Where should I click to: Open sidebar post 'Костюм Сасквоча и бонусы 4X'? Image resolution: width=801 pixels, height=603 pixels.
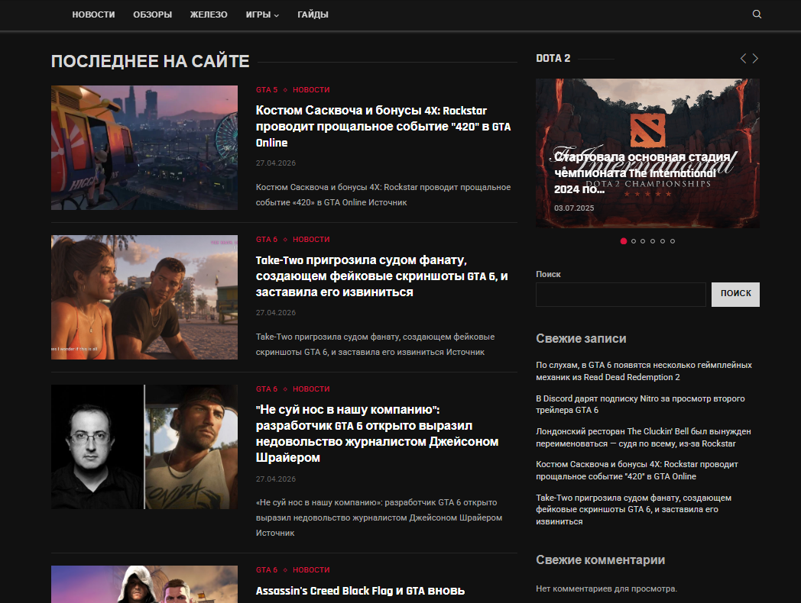point(637,470)
